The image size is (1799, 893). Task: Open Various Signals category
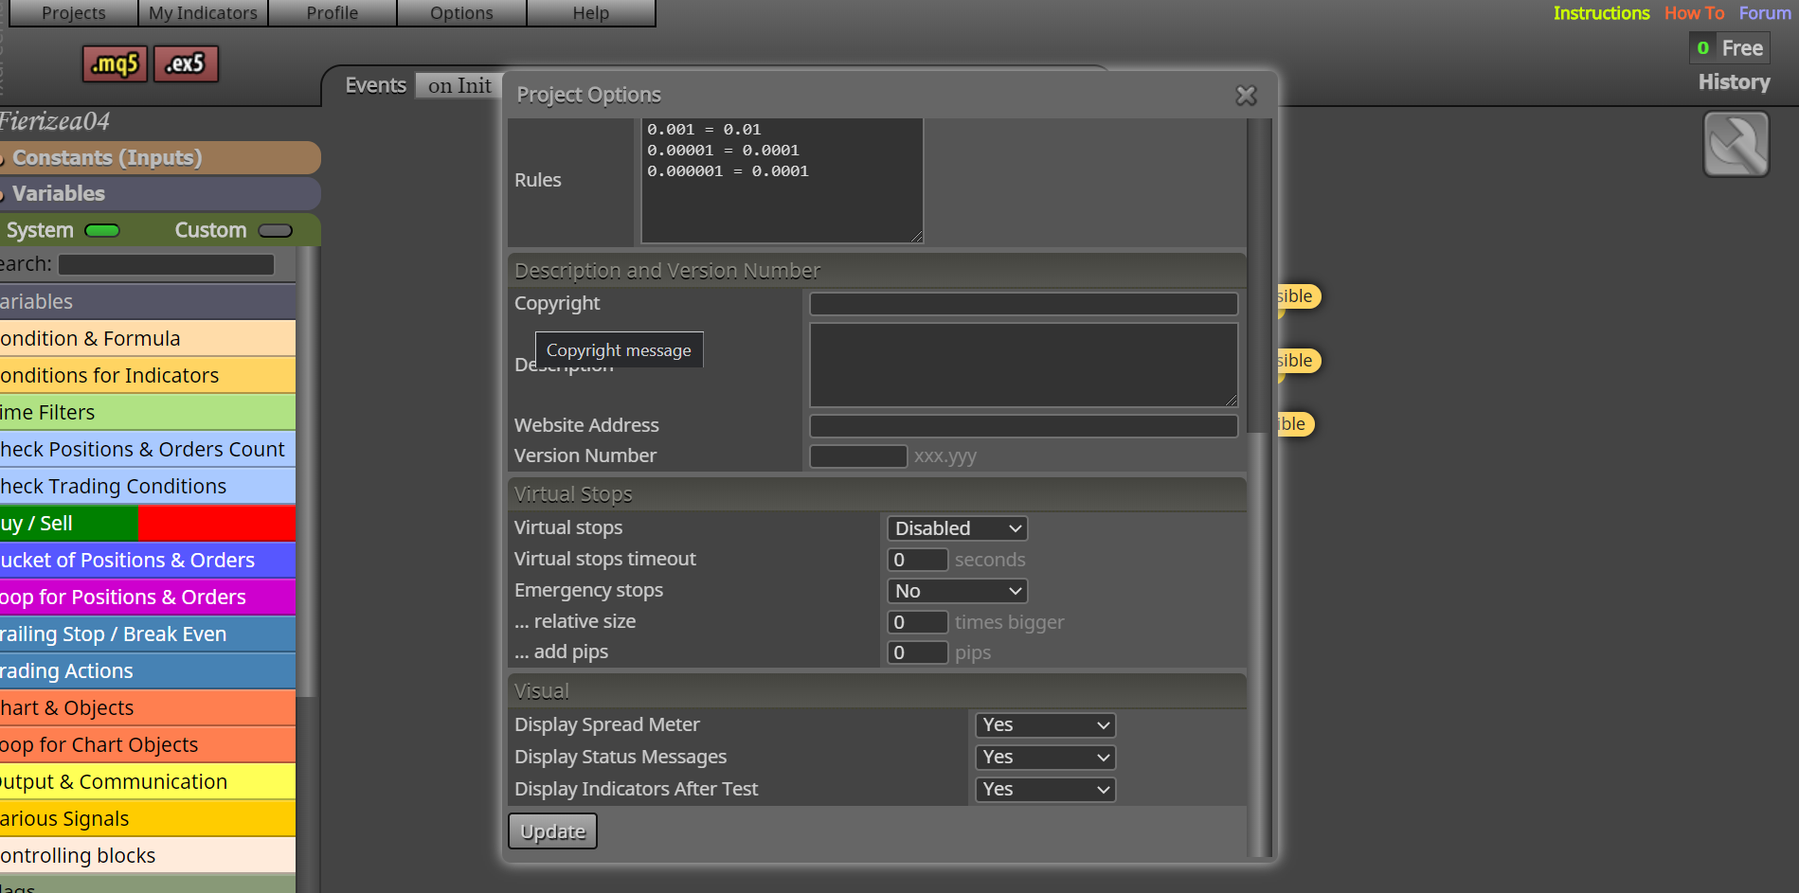pos(148,819)
